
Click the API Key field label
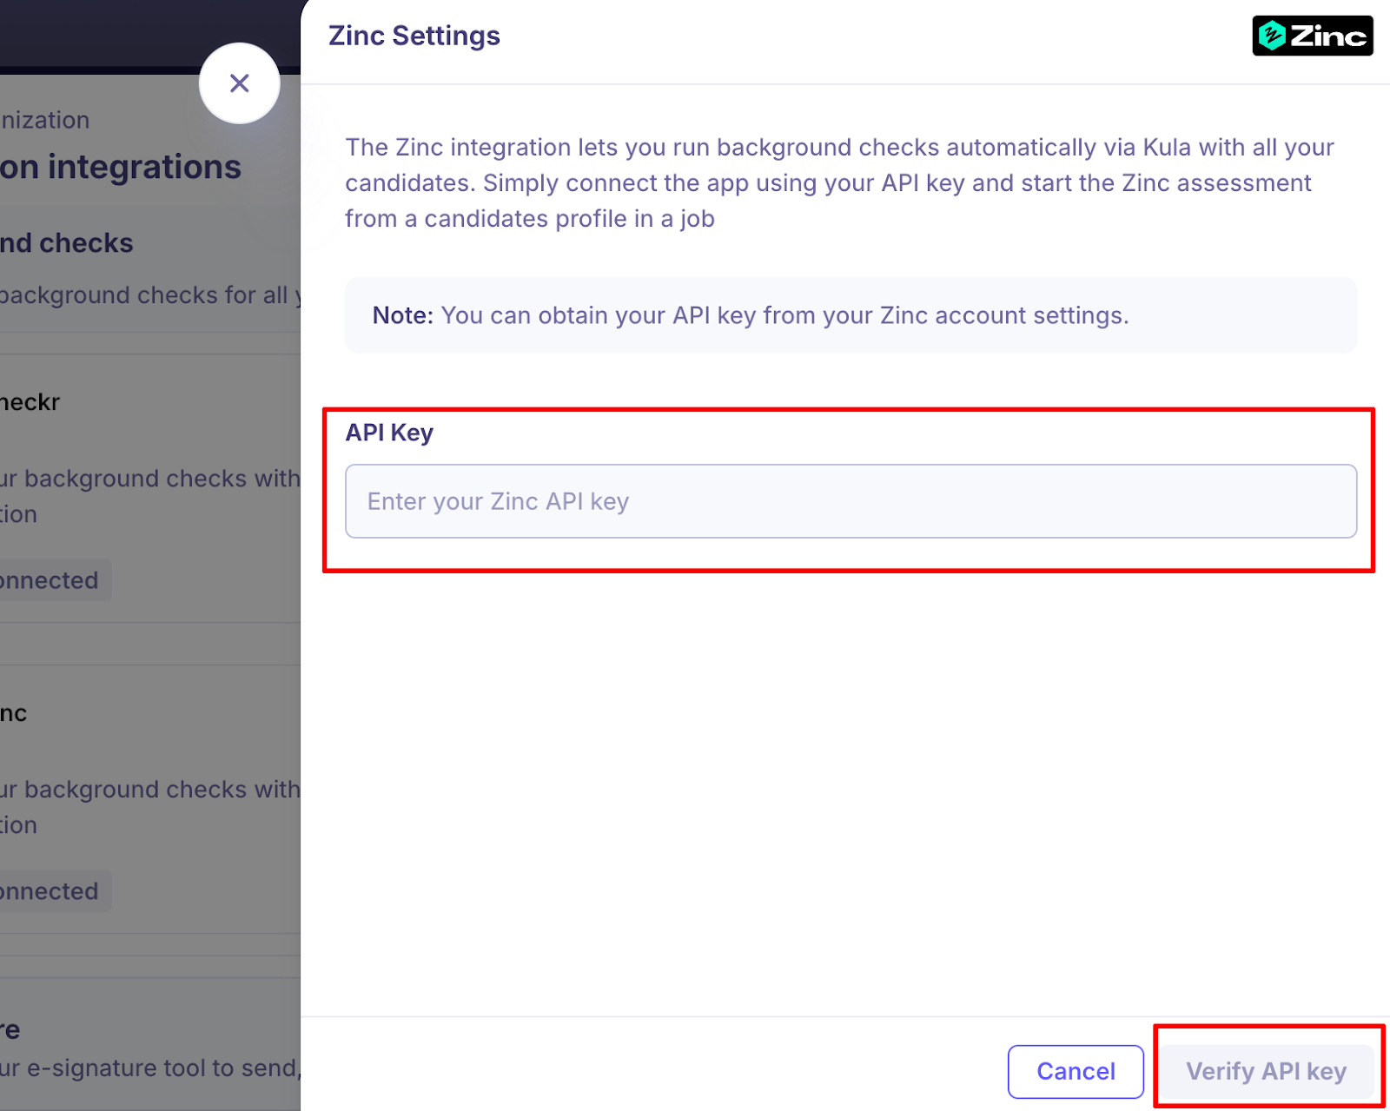click(389, 433)
